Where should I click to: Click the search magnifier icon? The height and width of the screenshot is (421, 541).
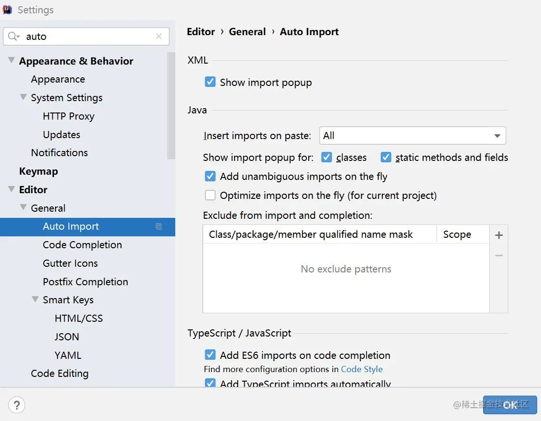click(13, 37)
